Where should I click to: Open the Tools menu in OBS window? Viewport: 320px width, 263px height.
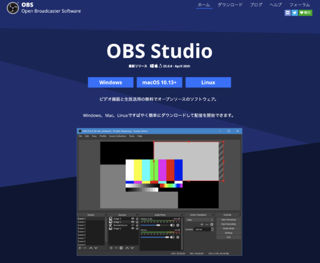pyautogui.click(x=132, y=136)
